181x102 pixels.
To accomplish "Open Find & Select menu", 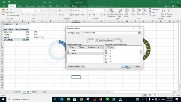I will point(169,13).
